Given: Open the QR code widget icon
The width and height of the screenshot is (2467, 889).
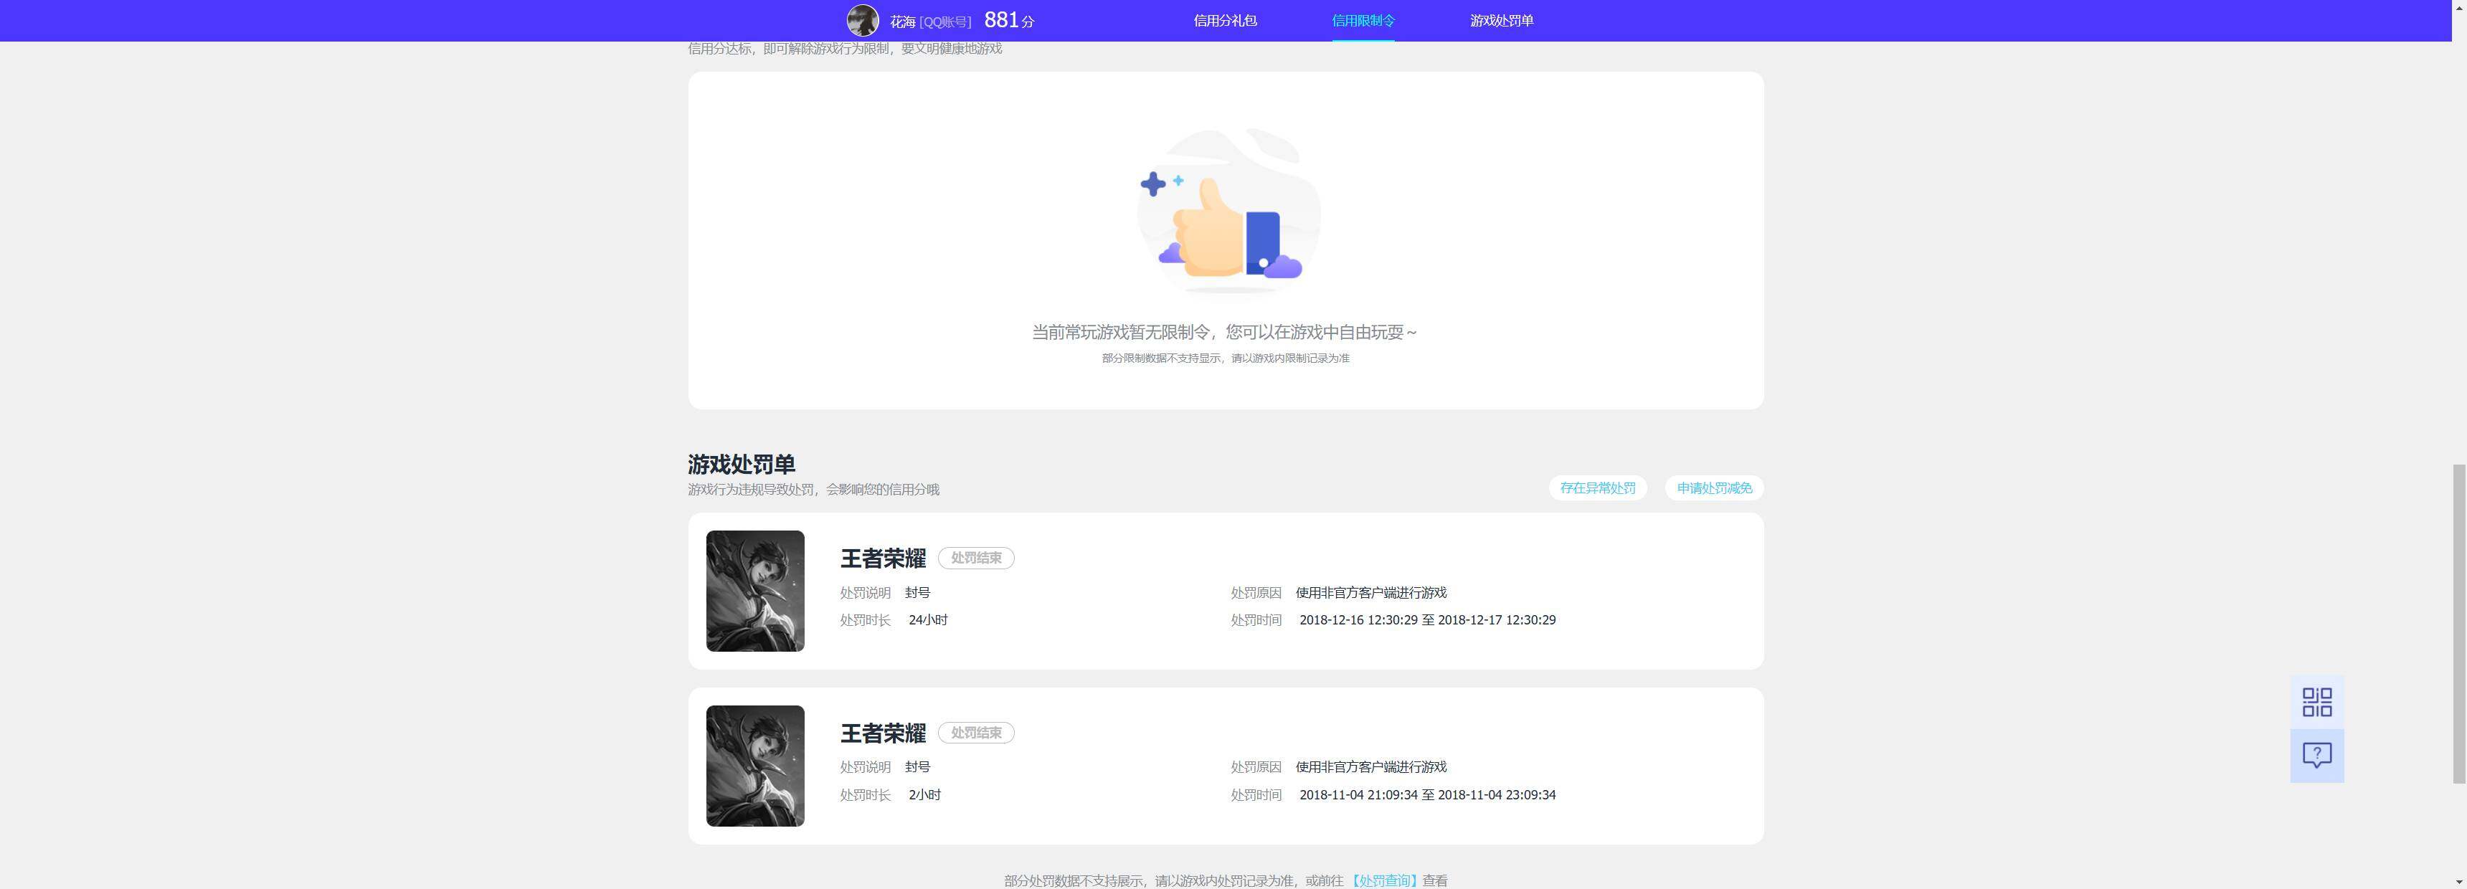Looking at the screenshot, I should 2316,701.
